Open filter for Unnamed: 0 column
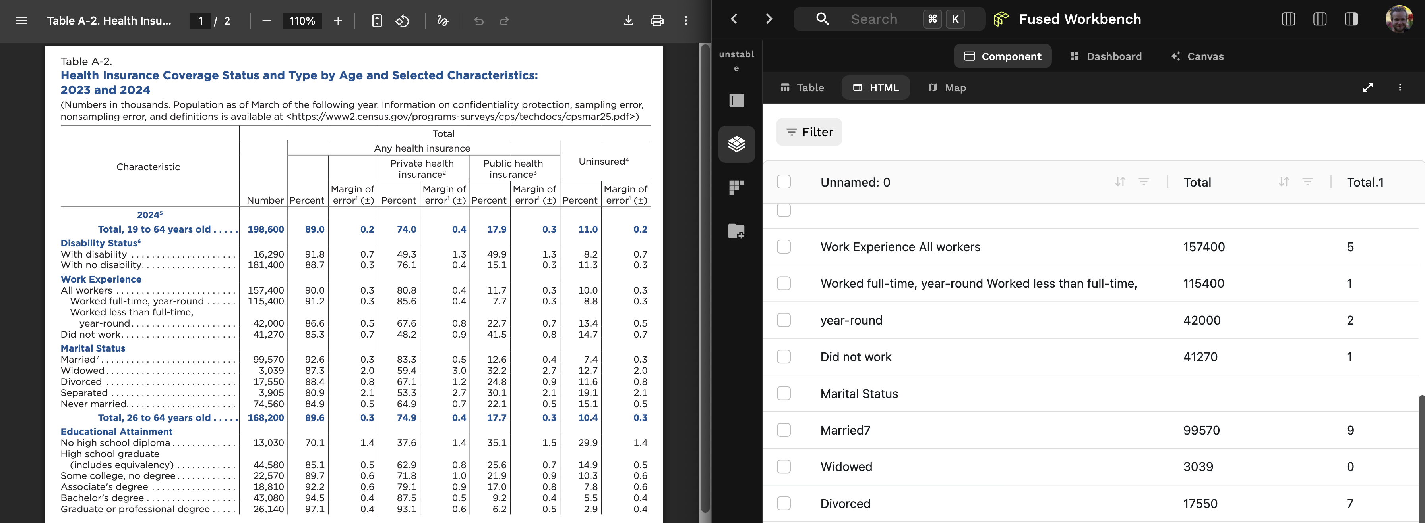The image size is (1425, 523). pyautogui.click(x=1144, y=182)
